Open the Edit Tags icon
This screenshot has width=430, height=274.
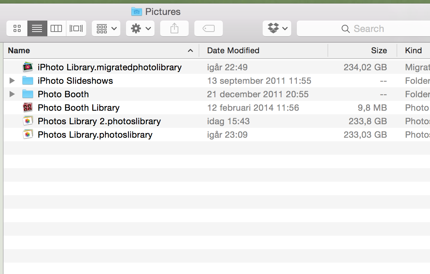tap(208, 28)
